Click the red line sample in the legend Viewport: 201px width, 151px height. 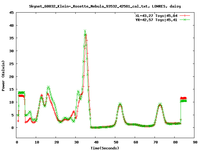(x=185, y=16)
